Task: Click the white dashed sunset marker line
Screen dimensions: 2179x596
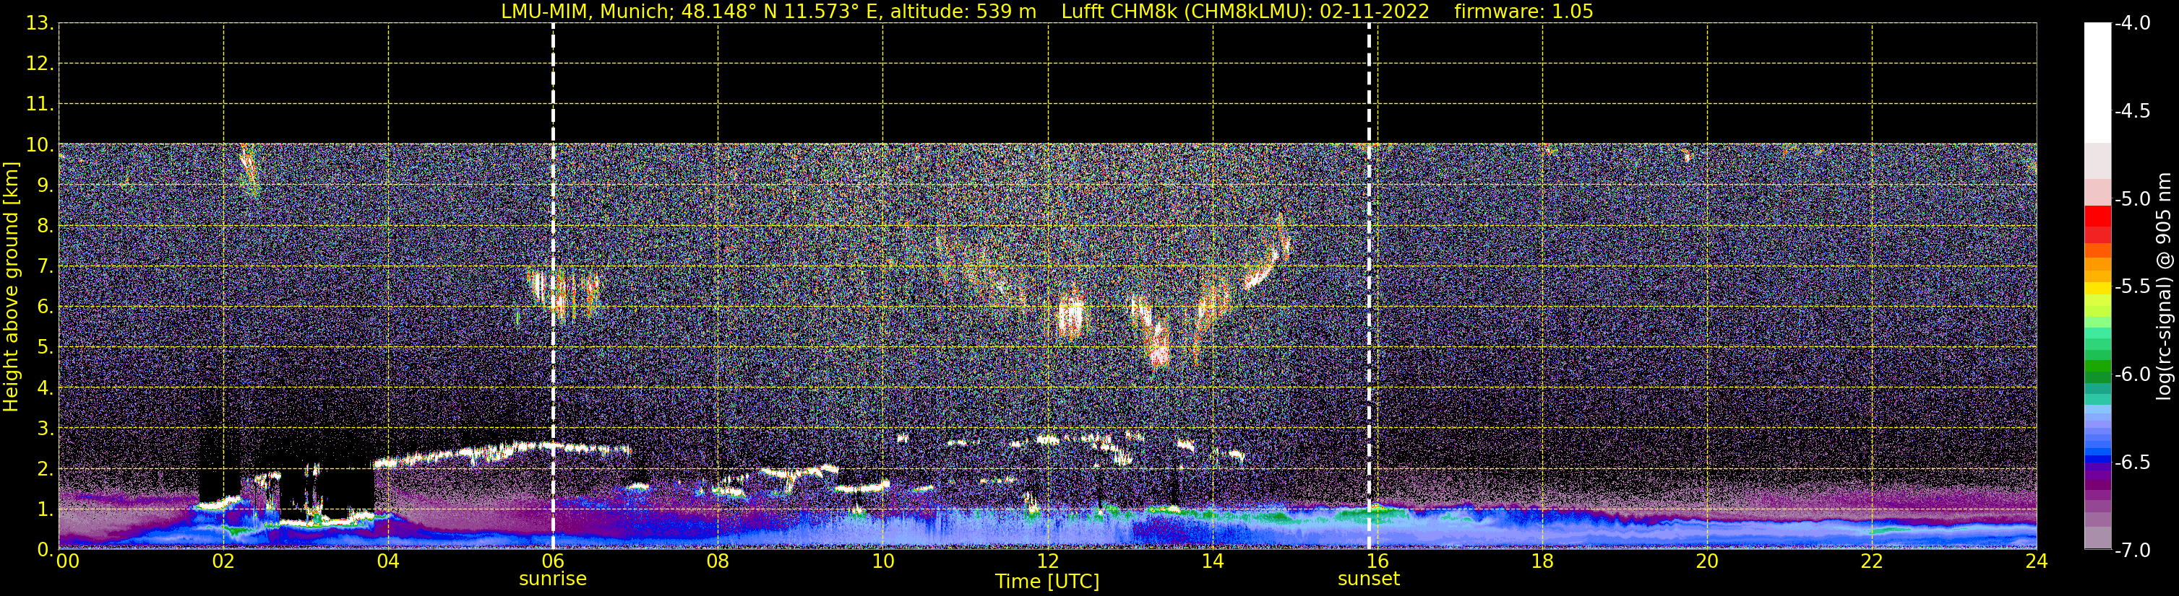Action: click(1369, 287)
